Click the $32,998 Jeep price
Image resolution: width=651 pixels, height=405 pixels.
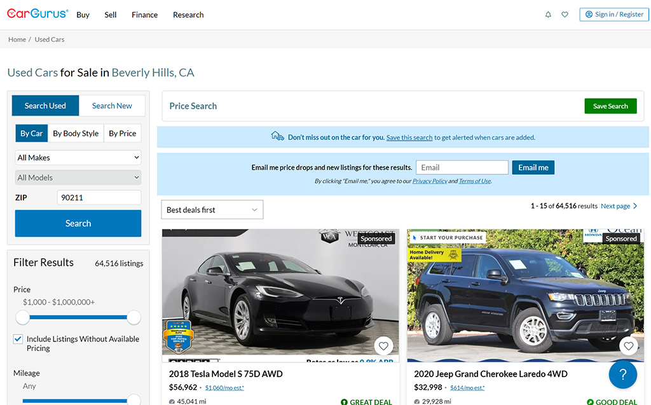point(428,387)
